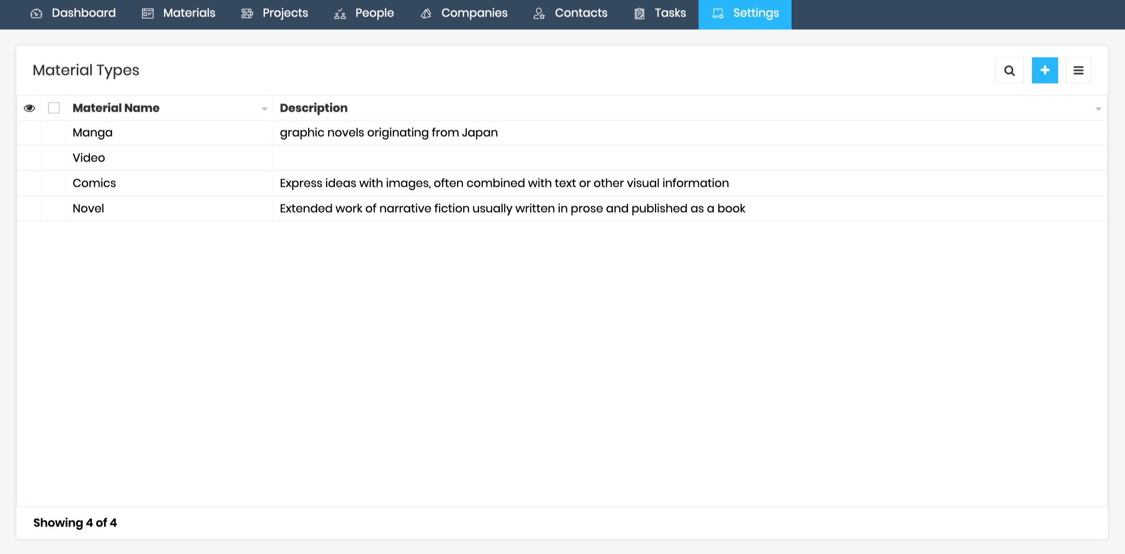This screenshot has width=1125, height=554.
Task: Select the Manga row
Action: coord(561,133)
